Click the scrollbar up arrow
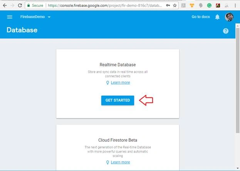This screenshot has height=171, width=240. click(x=238, y=26)
